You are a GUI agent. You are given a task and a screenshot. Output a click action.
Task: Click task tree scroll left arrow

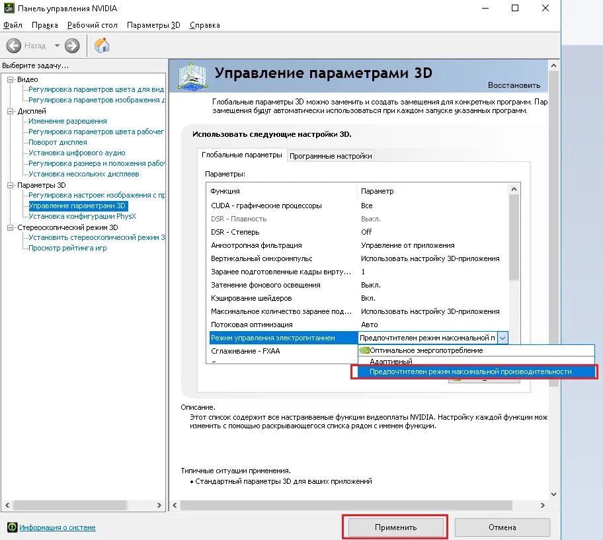point(7,506)
